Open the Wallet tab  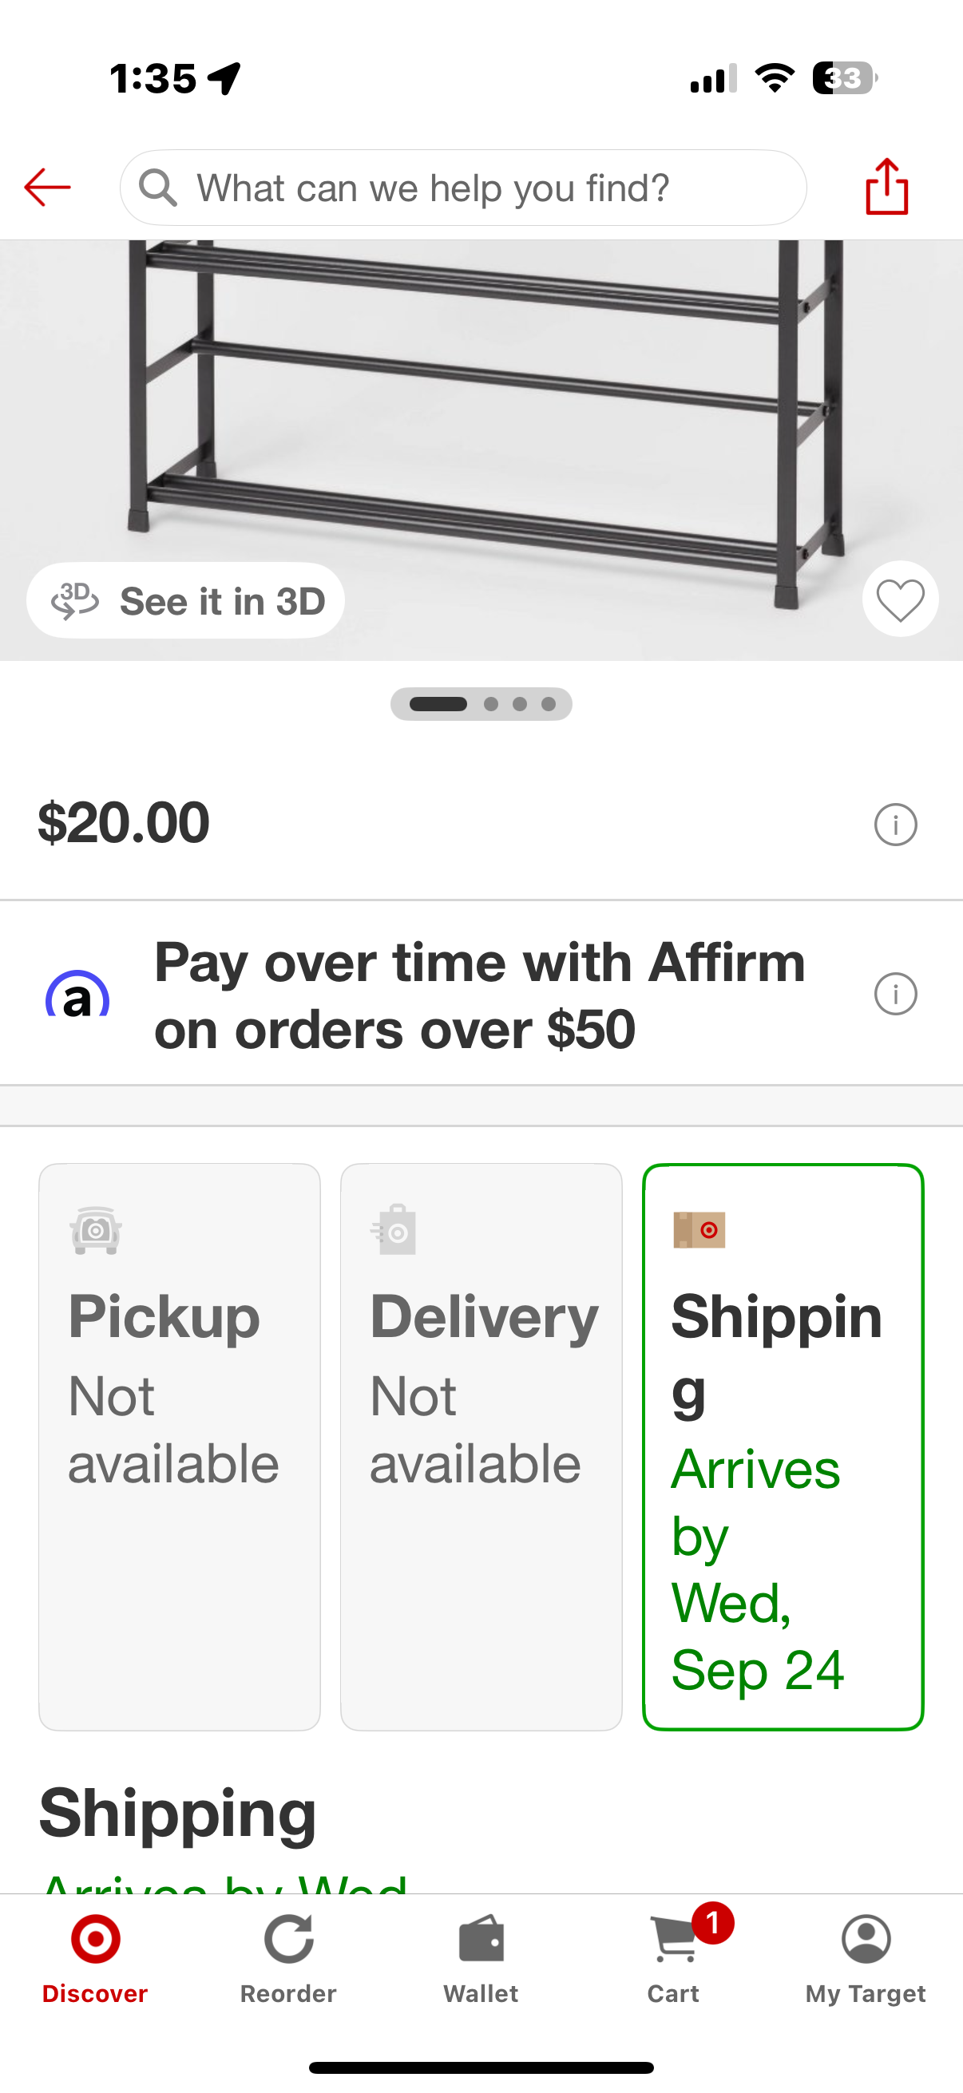[x=481, y=1958]
